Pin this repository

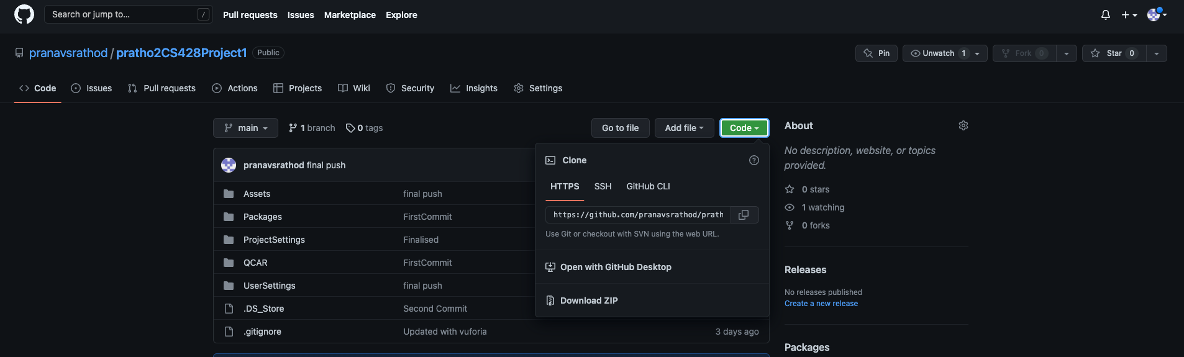876,53
